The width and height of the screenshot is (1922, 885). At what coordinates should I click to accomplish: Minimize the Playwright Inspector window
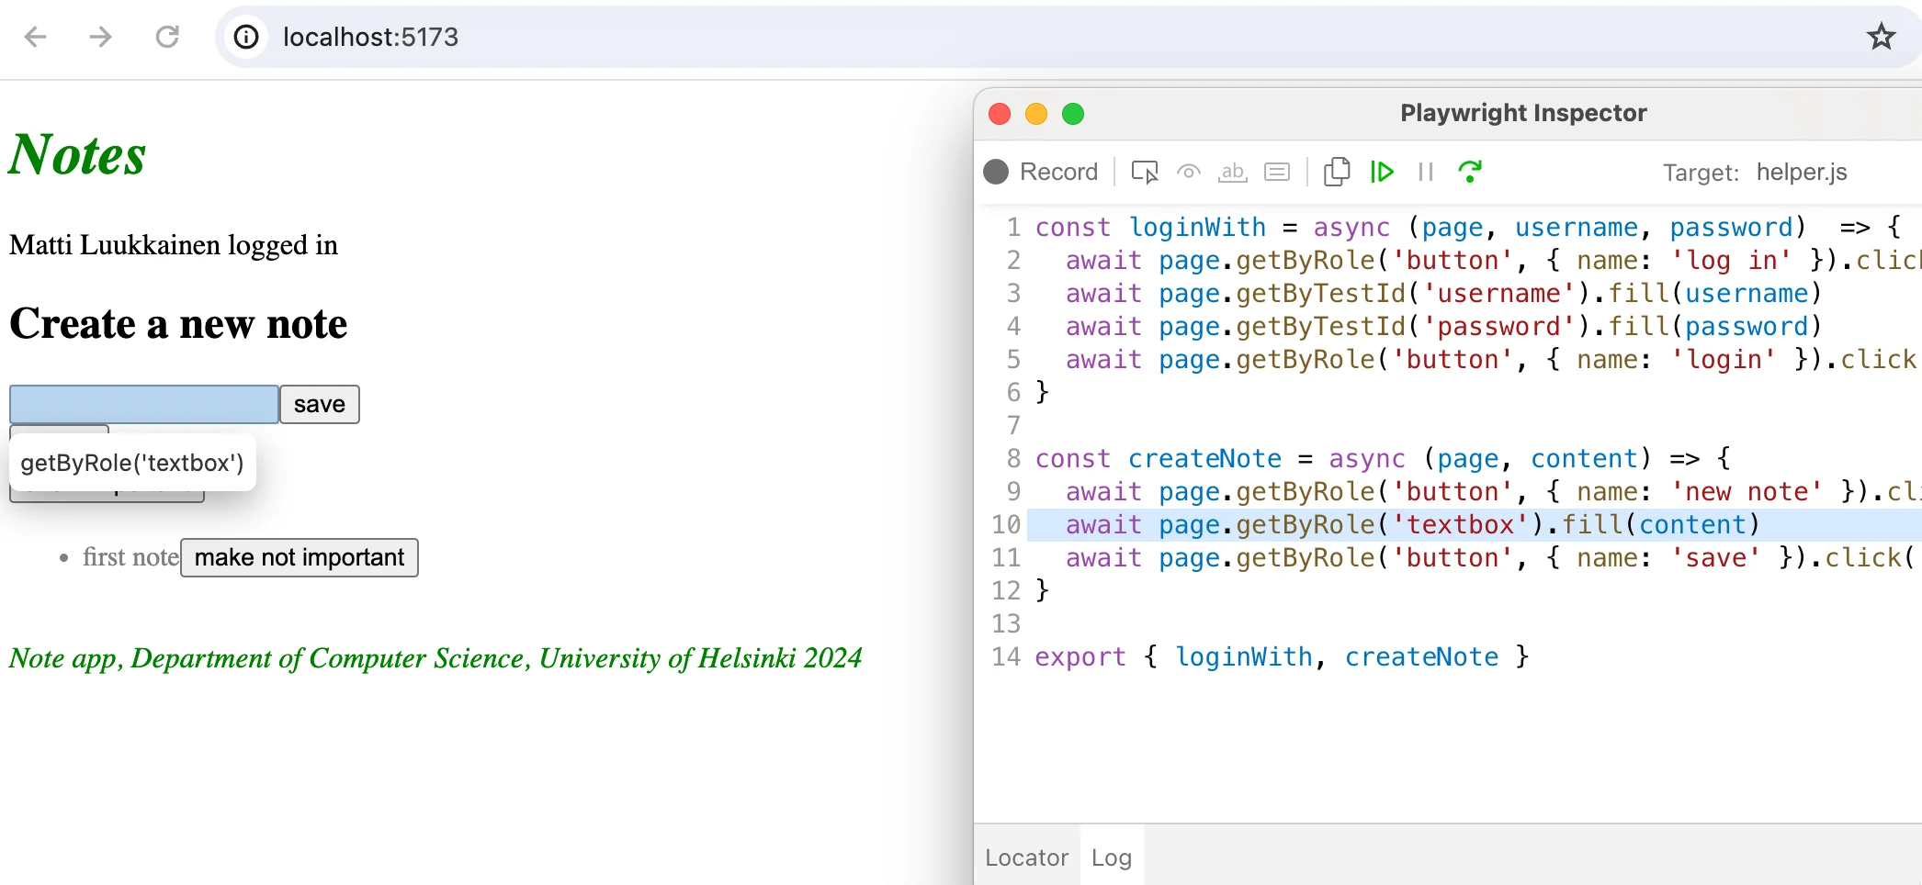click(x=1036, y=114)
